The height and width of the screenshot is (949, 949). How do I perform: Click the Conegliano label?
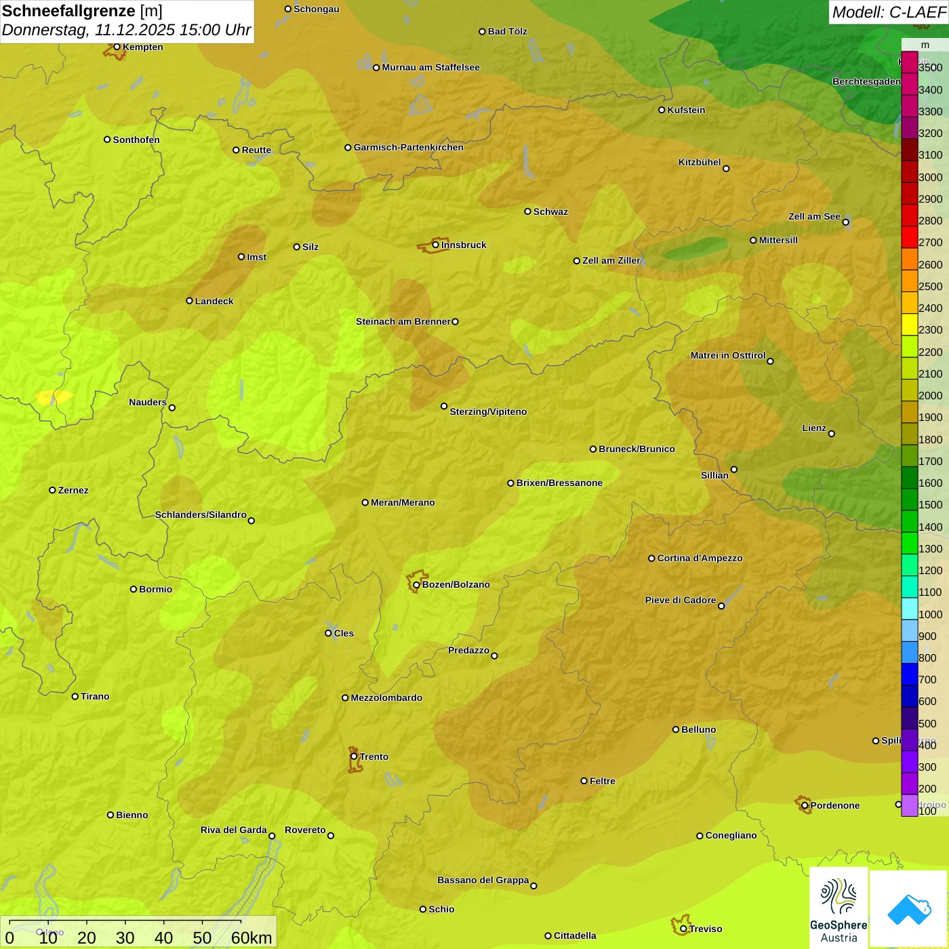pos(731,835)
